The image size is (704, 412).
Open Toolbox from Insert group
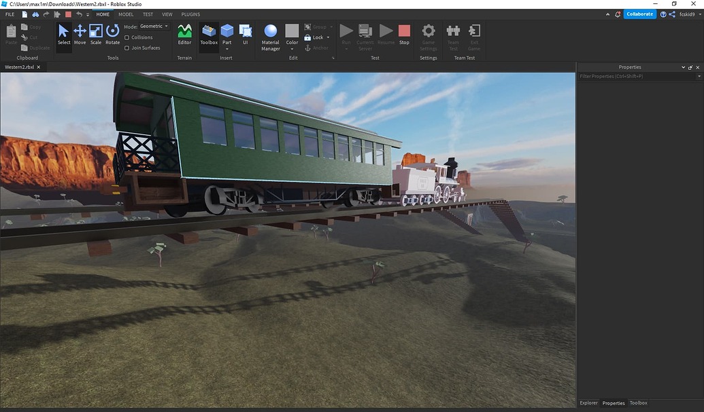209,35
